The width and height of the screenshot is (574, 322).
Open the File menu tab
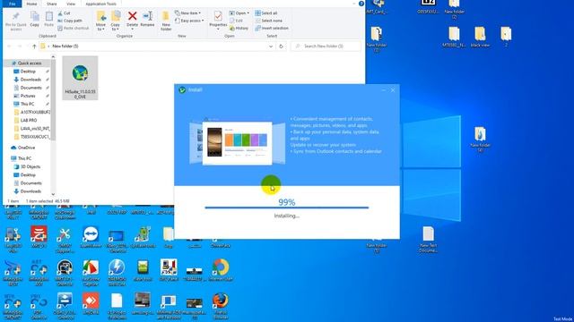click(x=12, y=4)
